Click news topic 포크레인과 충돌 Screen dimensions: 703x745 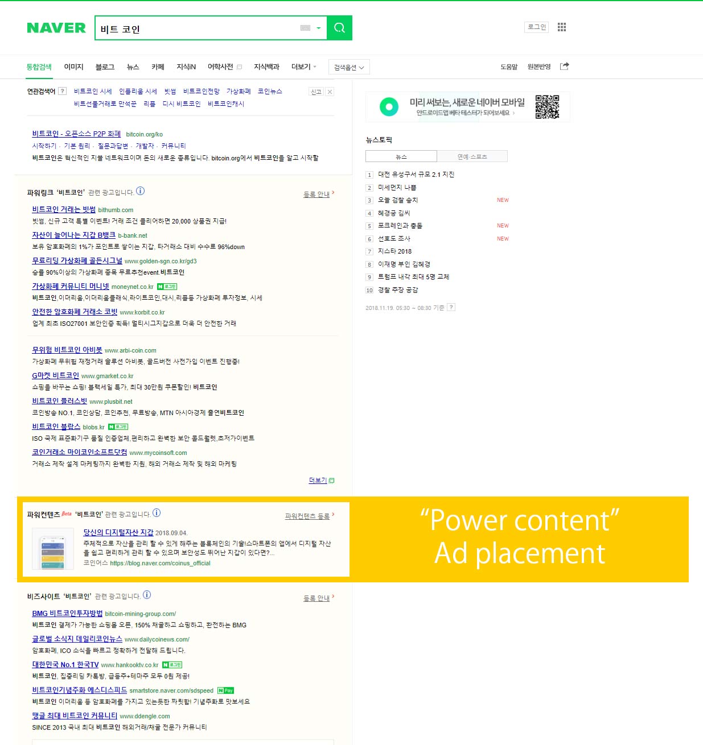click(400, 226)
